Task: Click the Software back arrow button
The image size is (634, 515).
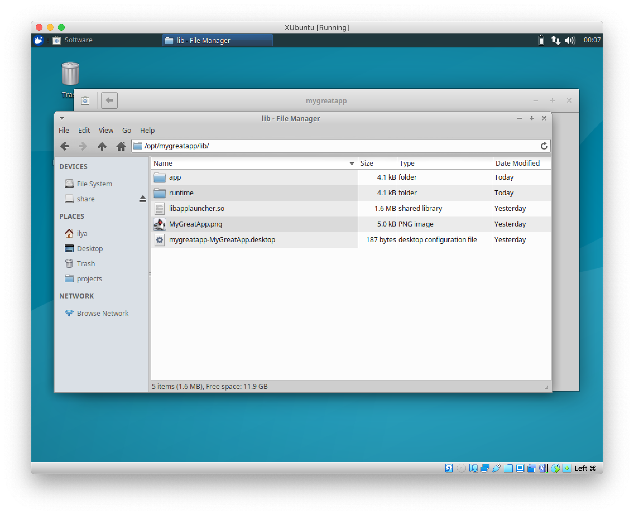Action: coord(109,100)
